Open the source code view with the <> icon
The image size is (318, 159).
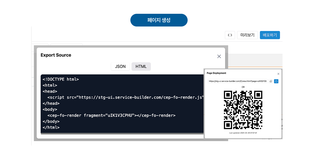tap(230, 35)
